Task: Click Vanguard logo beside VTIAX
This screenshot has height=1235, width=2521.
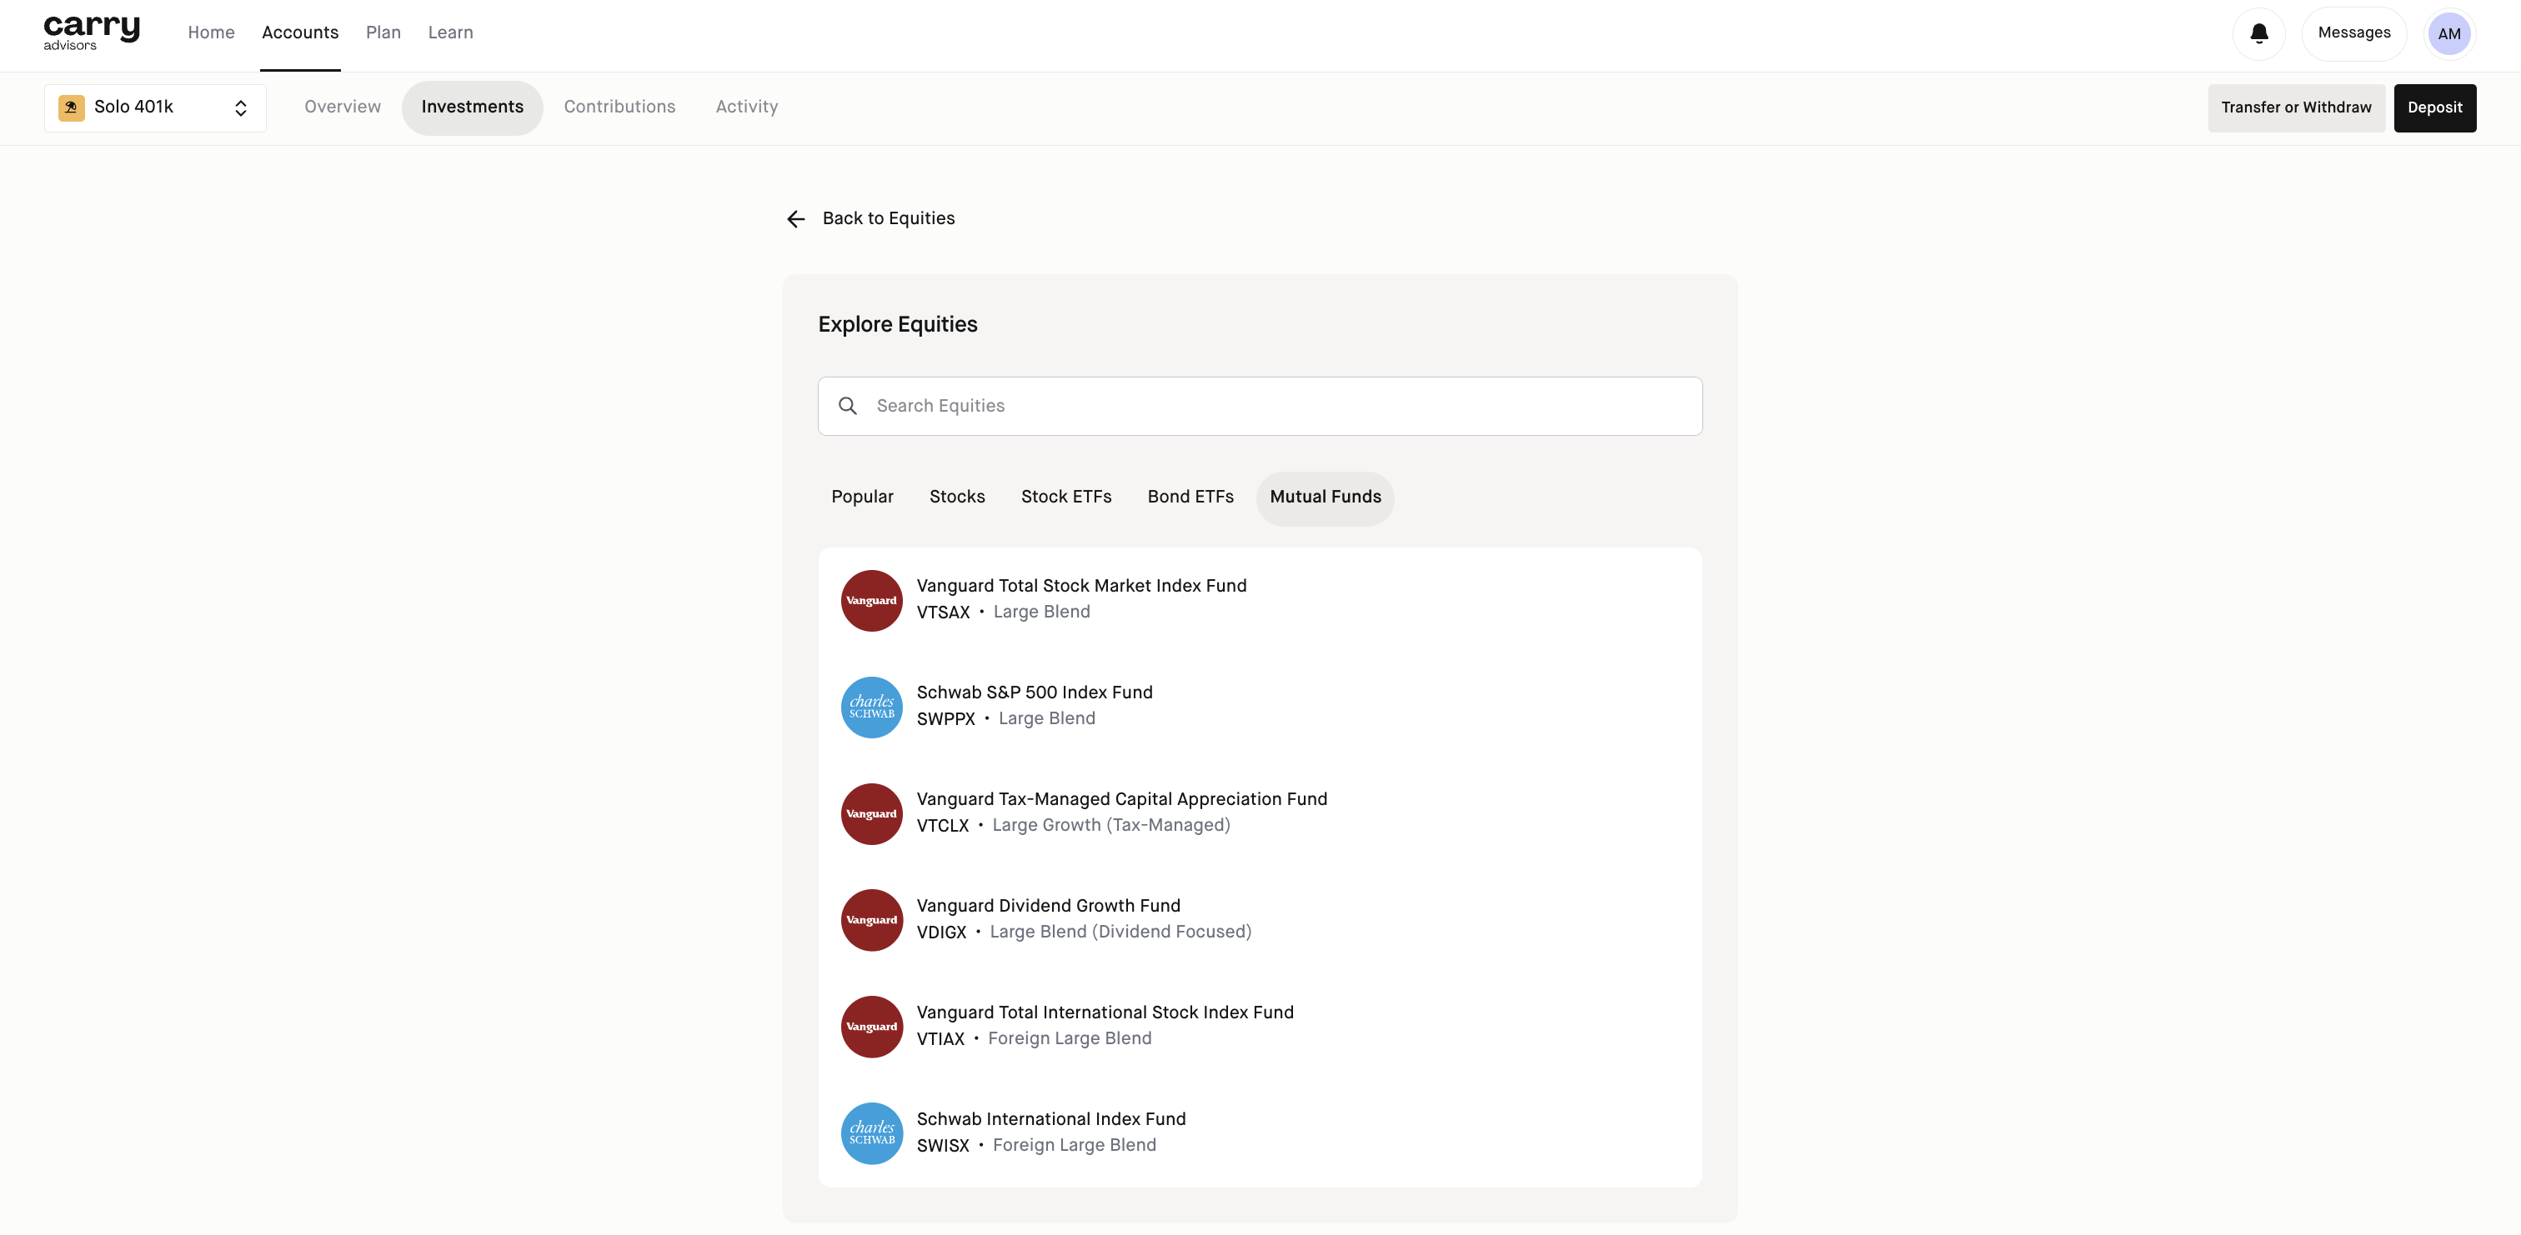Action: pos(871,1027)
